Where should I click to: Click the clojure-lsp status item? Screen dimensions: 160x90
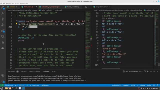coord(34,85)
